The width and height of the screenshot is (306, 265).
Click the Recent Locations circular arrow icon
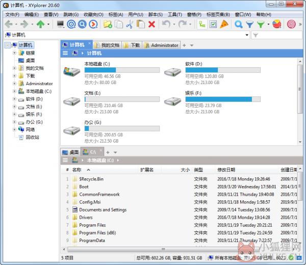pos(93,24)
